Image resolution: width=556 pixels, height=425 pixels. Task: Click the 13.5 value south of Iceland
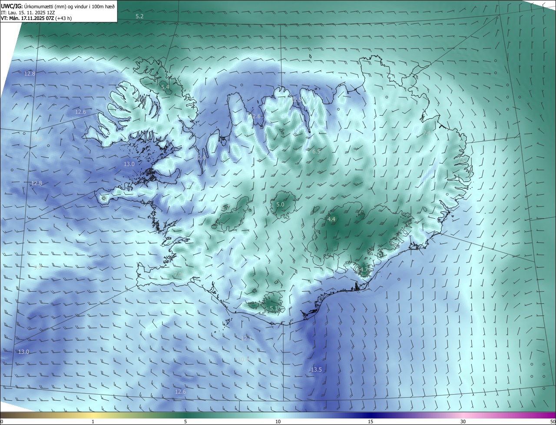tap(316, 369)
